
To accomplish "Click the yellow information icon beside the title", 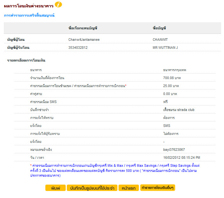I will 59,4.
